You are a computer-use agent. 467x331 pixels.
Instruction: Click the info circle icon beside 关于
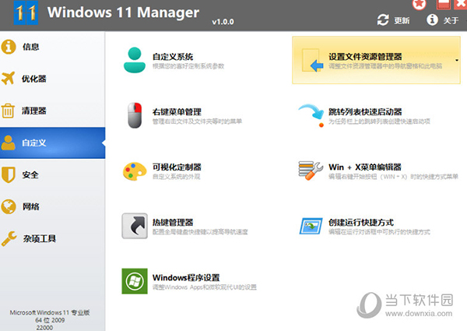[432, 20]
